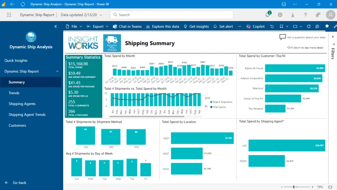Open Copilot in the report toolbar
337x190 pixels.
255,26
